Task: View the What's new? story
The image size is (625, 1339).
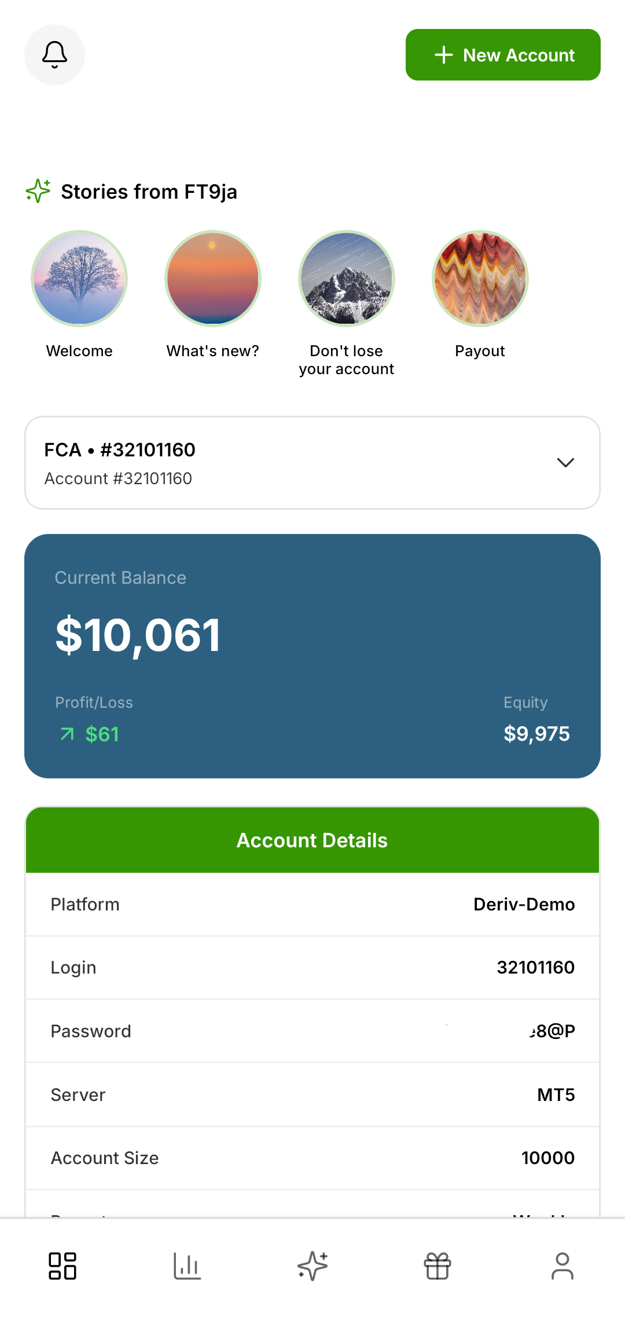Action: coord(213,279)
